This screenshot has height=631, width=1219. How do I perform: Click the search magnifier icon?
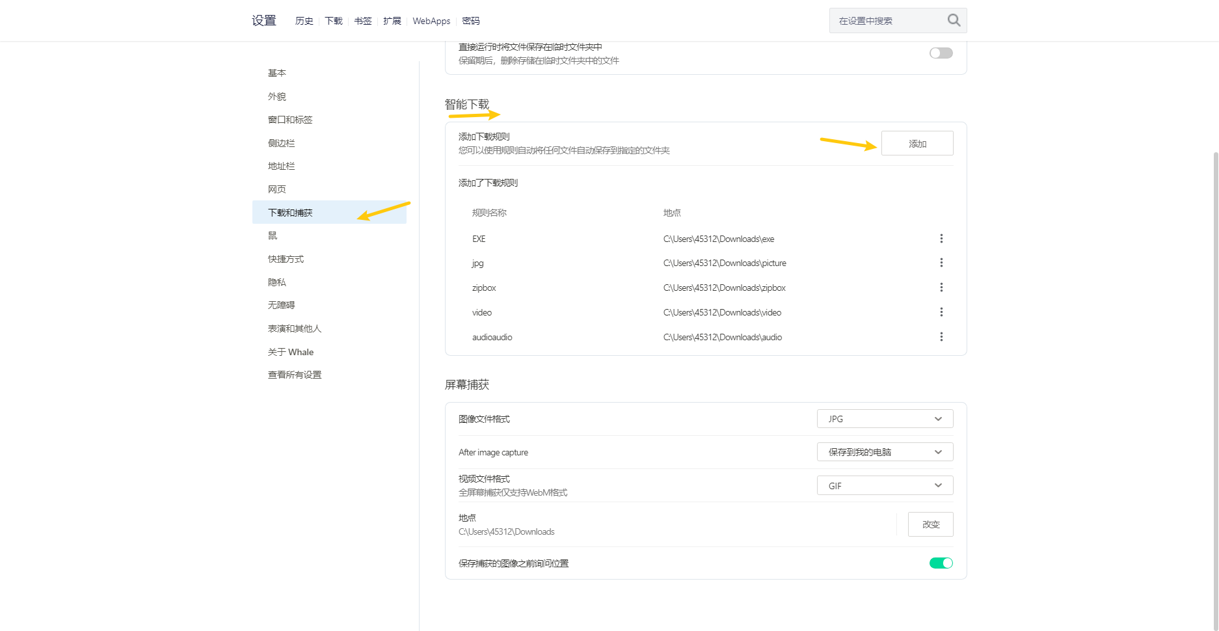(953, 20)
